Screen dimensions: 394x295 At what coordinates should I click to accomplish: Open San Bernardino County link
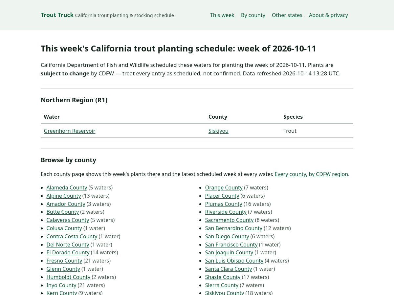(234, 228)
